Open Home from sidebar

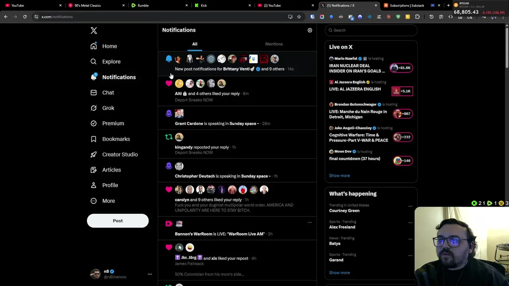(104, 46)
